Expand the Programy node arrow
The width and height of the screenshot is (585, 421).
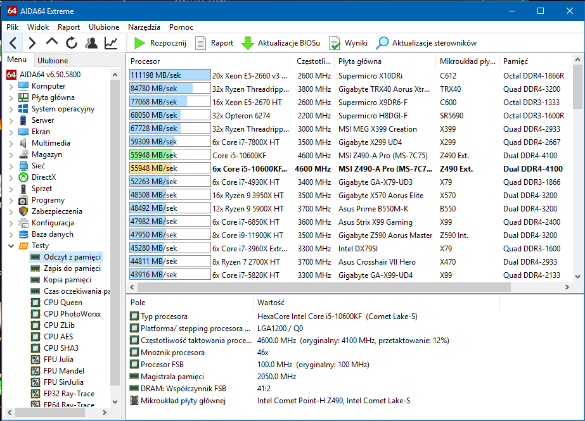11,201
